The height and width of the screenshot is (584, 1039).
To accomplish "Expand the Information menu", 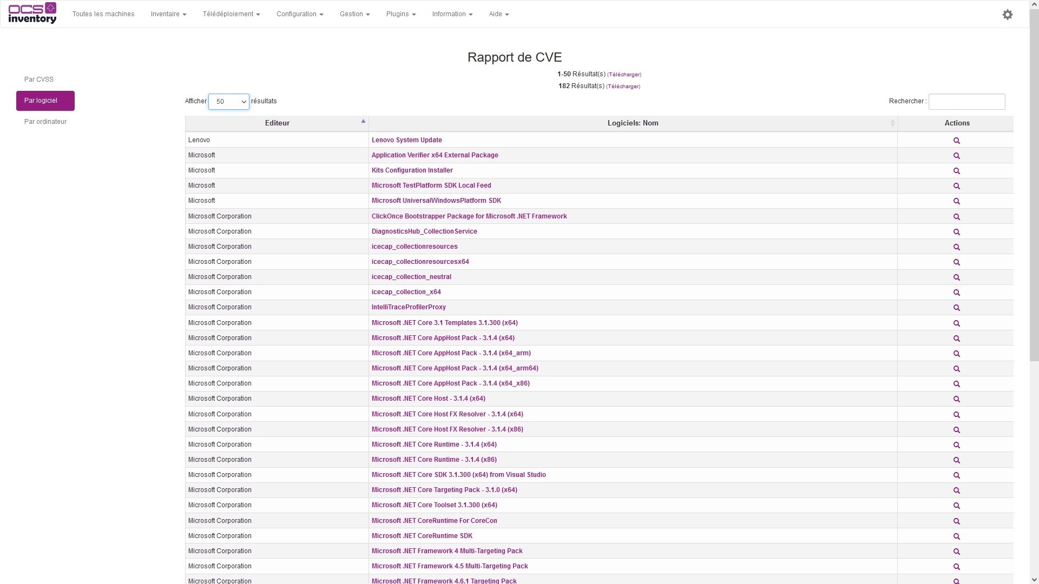I will [x=452, y=14].
